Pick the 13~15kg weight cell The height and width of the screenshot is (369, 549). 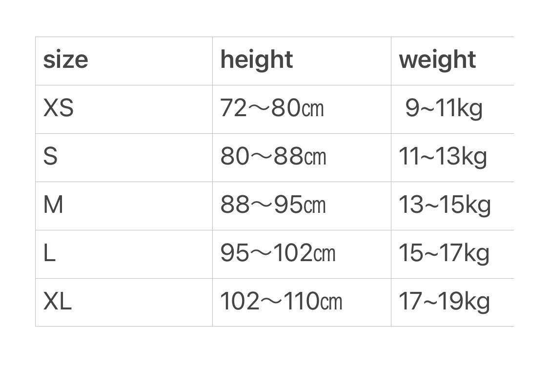[445, 205]
